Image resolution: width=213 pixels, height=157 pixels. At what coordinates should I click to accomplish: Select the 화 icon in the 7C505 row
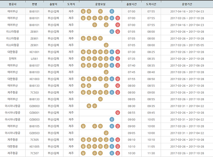(x=89, y=140)
